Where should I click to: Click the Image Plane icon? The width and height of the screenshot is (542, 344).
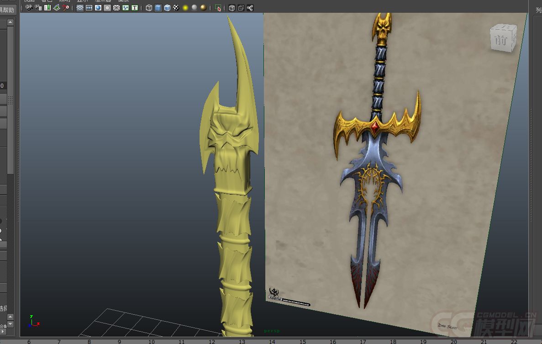[57, 8]
